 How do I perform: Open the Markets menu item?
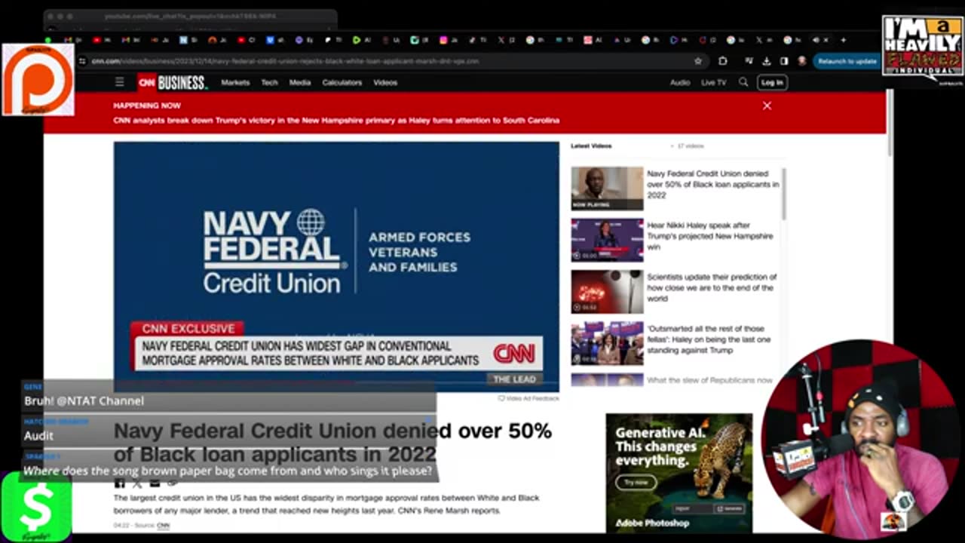[x=235, y=82]
